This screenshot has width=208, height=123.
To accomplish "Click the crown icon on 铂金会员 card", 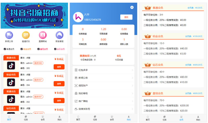I will (148, 36).
